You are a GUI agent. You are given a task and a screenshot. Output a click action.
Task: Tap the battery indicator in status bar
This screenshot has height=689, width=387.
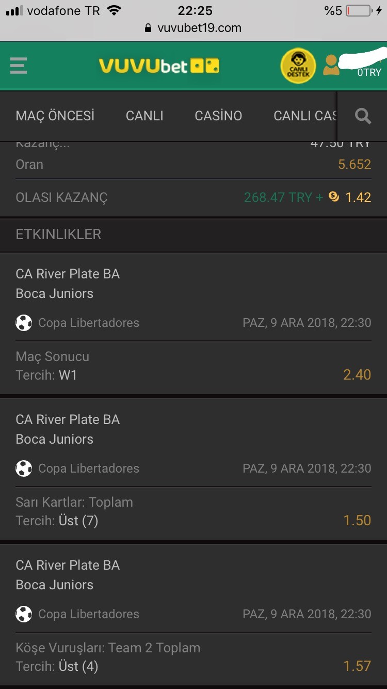click(x=359, y=11)
